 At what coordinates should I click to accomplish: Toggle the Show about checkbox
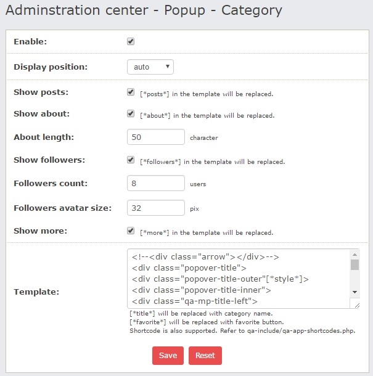131,114
